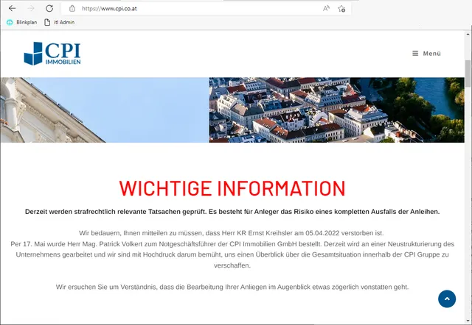Click the browser forward arrow
Viewport: 472px width, 325px height.
(31, 8)
